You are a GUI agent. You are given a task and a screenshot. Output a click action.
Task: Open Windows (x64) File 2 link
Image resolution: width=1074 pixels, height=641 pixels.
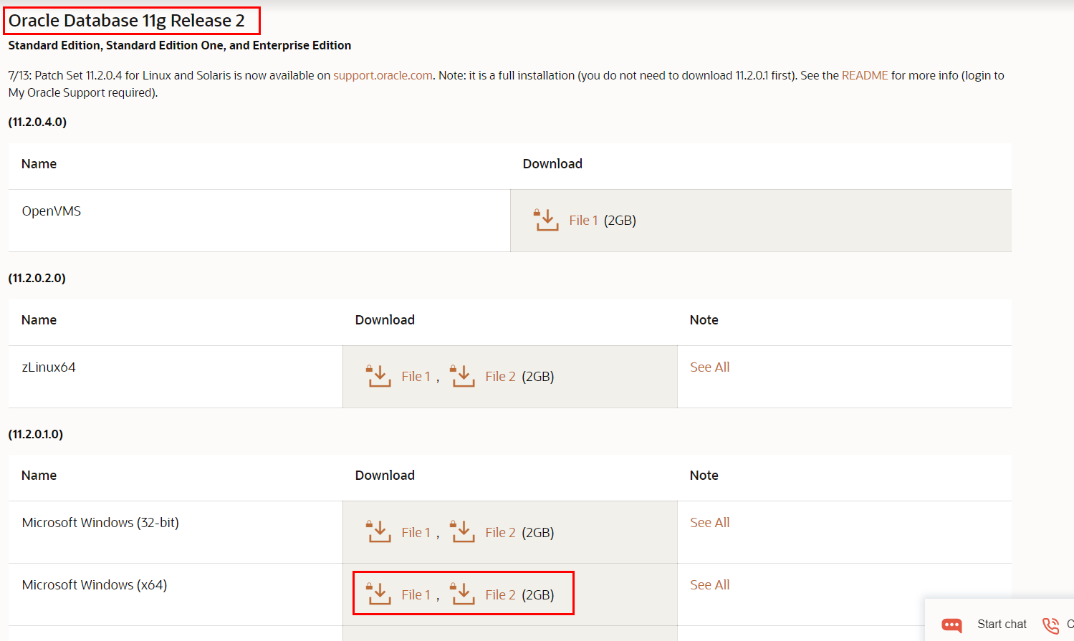500,595
